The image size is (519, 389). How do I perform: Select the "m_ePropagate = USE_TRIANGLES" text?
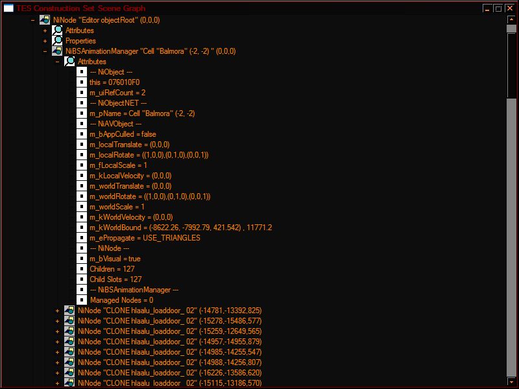click(x=145, y=238)
